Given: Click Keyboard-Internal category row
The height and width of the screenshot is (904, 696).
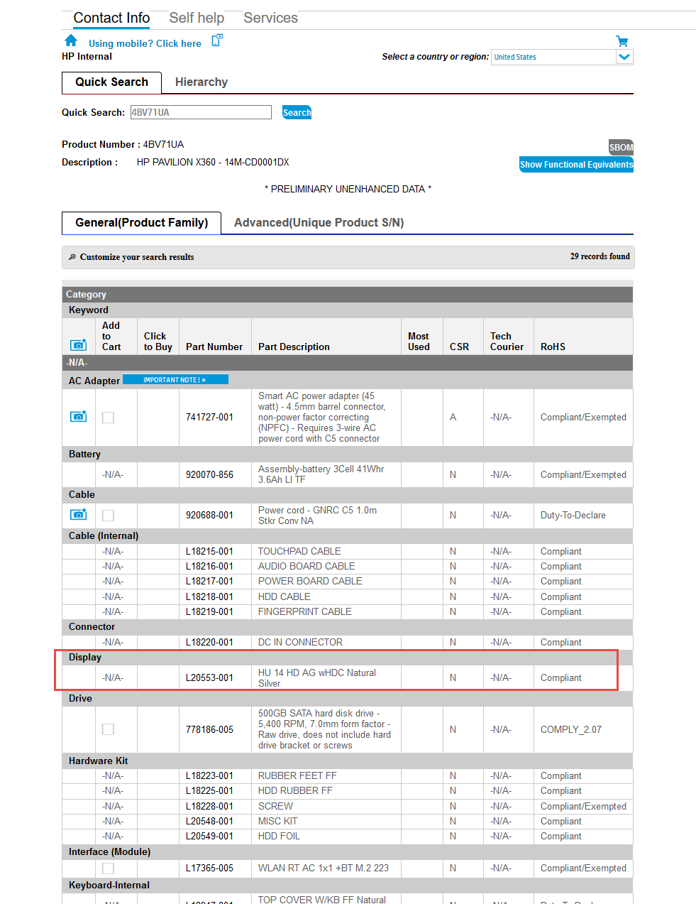Looking at the screenshot, I should coord(348,885).
